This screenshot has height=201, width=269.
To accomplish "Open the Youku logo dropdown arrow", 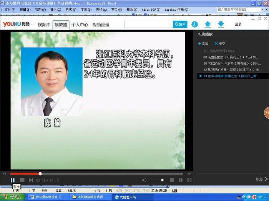I will [32, 24].
